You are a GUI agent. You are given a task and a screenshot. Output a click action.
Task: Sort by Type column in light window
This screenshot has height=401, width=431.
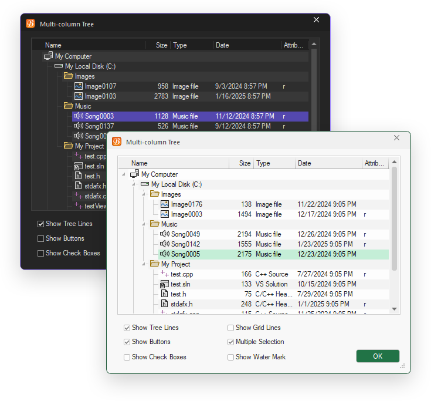click(x=274, y=163)
